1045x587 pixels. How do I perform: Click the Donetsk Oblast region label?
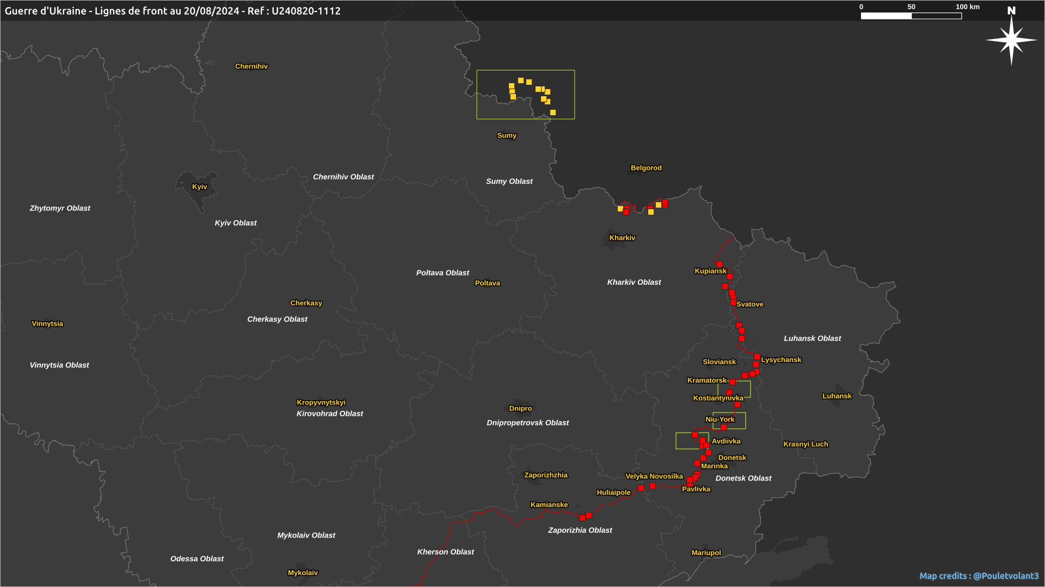[743, 478]
